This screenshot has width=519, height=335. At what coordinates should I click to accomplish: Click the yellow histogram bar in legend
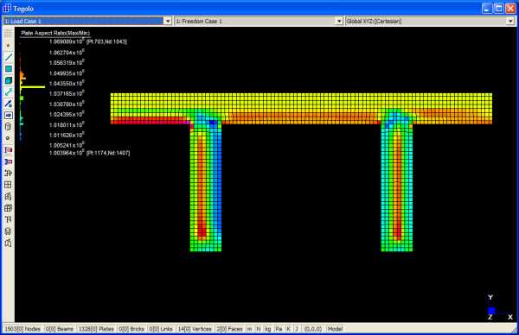33,87
